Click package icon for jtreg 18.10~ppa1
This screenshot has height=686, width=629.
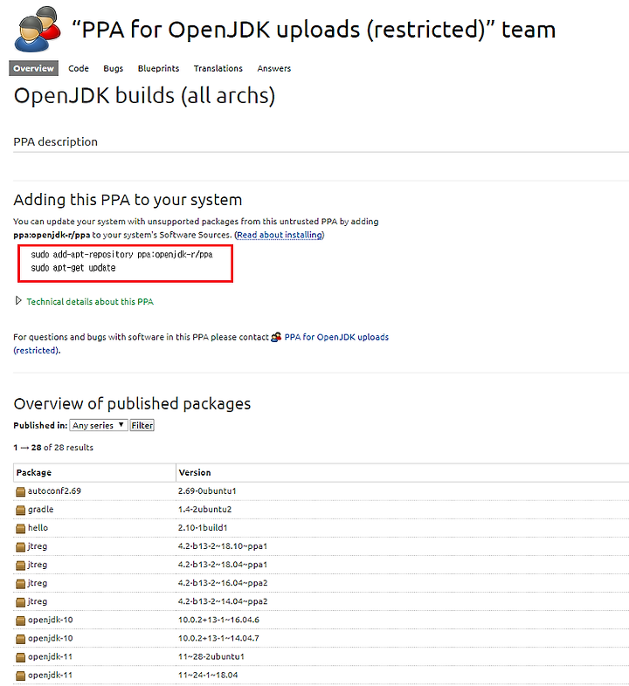[21, 547]
